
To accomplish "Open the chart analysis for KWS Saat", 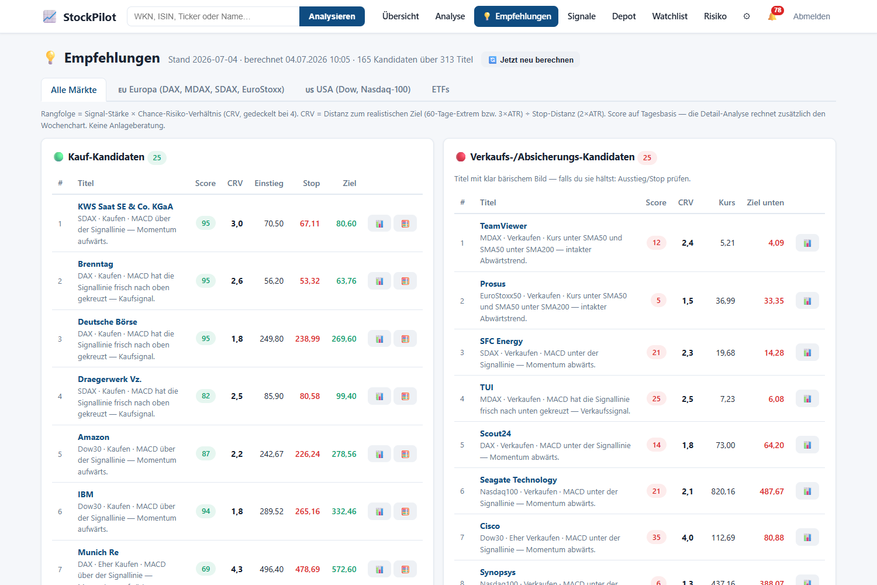I will [x=379, y=223].
